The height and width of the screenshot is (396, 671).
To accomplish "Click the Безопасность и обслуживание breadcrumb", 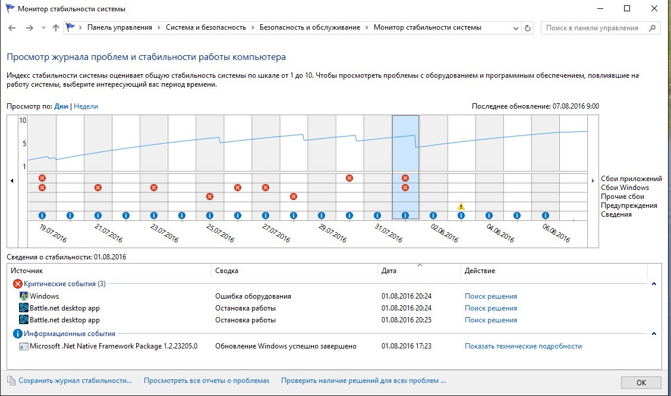I will coord(310,27).
